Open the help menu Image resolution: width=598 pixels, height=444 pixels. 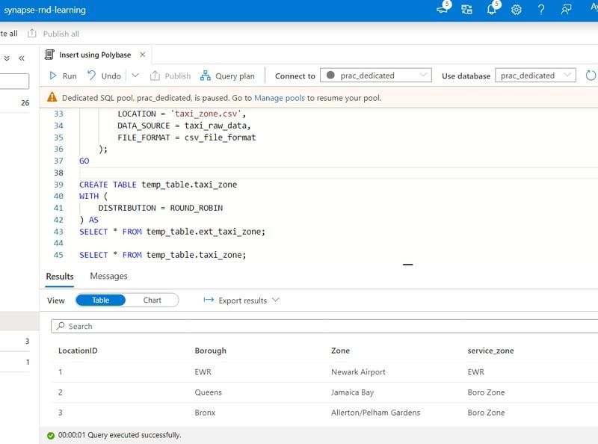coord(540,10)
